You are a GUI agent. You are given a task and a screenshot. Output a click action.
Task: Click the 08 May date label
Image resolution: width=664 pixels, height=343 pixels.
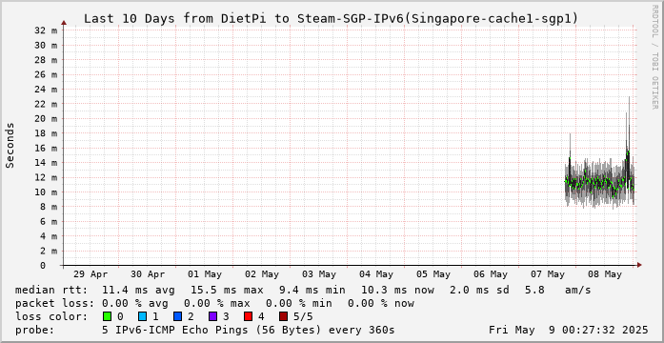604,274
